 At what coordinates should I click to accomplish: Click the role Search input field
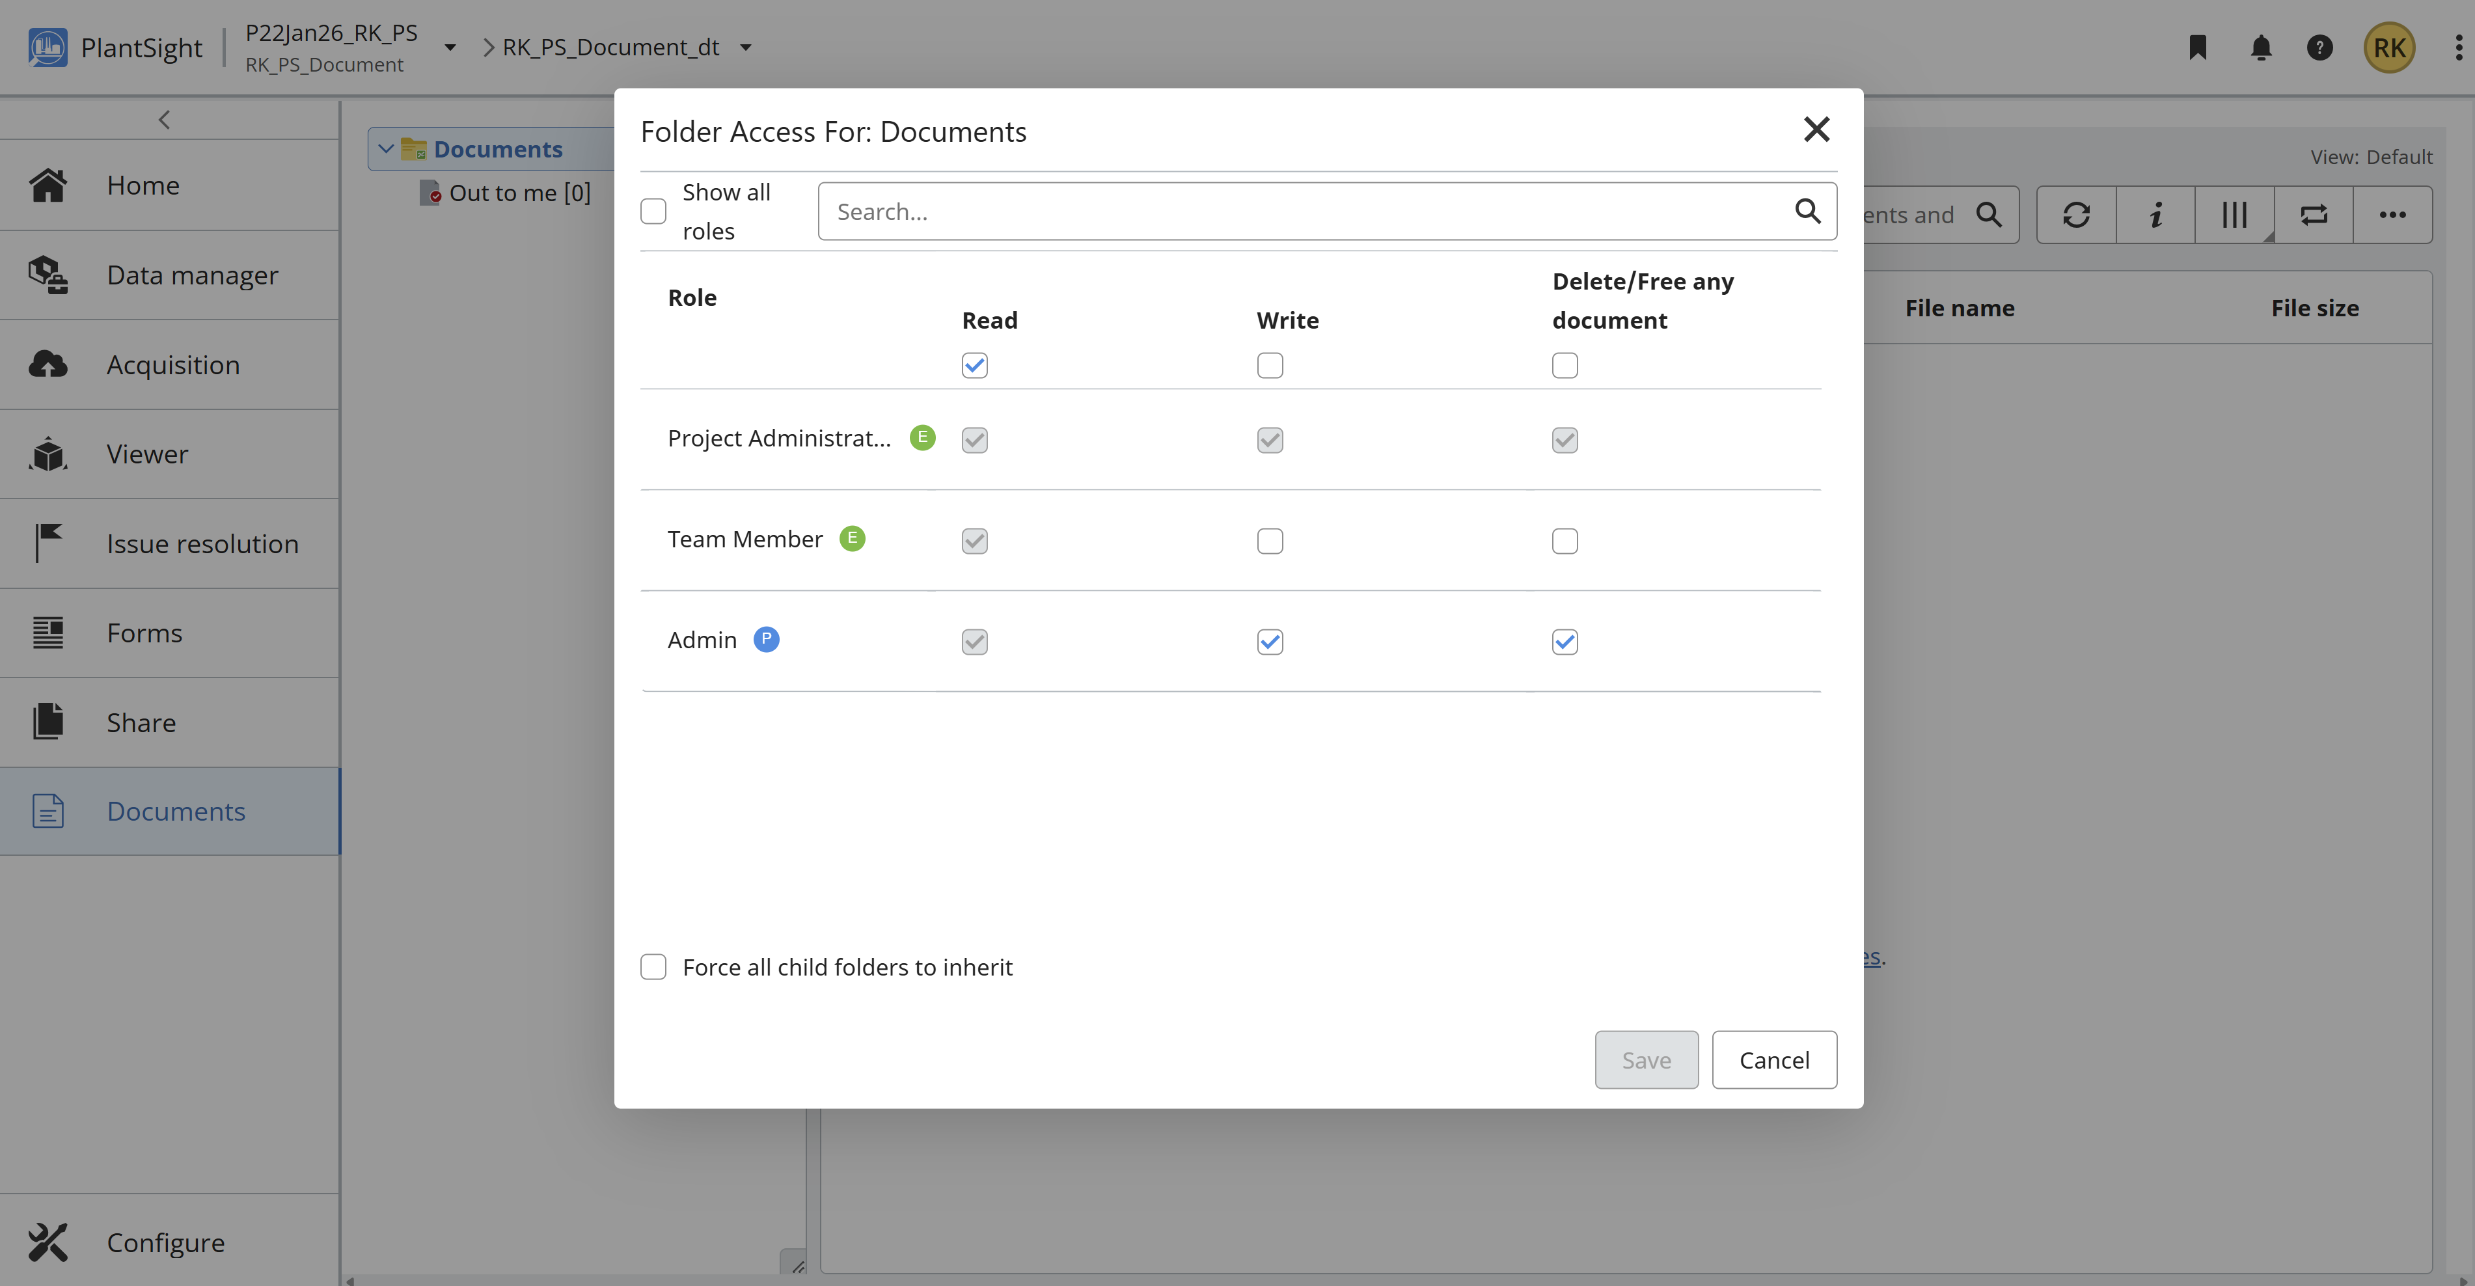coord(1307,212)
